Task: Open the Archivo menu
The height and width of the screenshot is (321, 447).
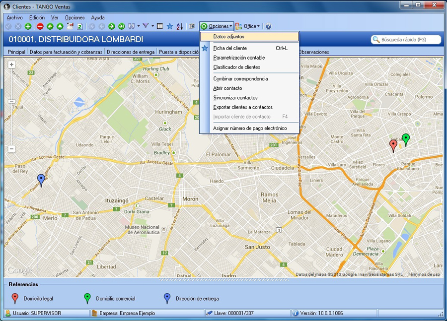Action: click(14, 18)
